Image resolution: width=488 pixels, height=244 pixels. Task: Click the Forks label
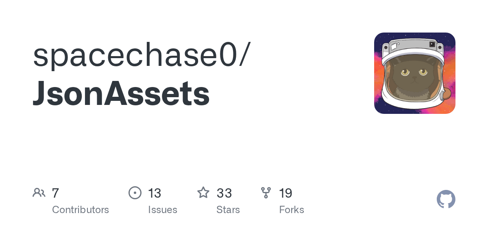(x=292, y=210)
